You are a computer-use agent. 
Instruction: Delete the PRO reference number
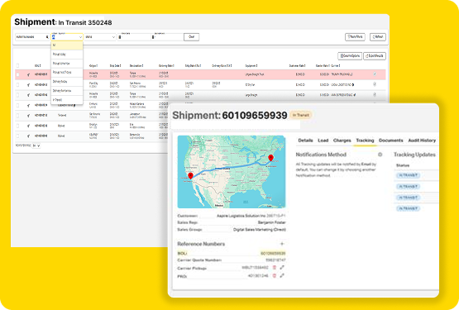point(275,275)
